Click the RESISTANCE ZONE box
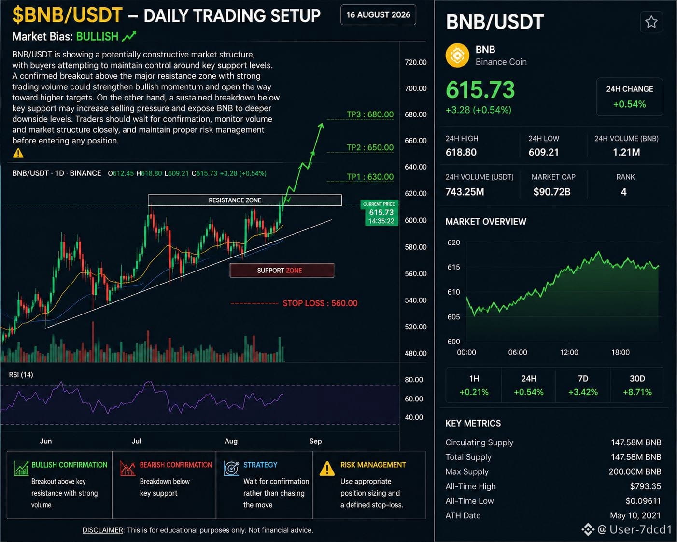 click(x=245, y=200)
